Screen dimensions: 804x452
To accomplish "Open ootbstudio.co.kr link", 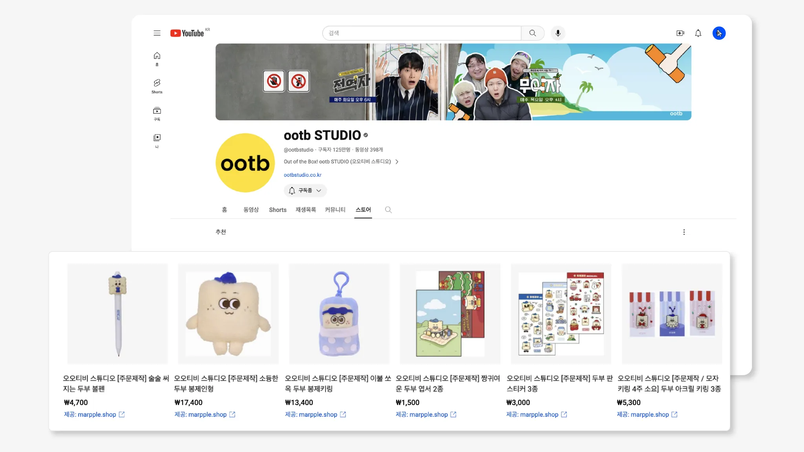I will coord(302,175).
